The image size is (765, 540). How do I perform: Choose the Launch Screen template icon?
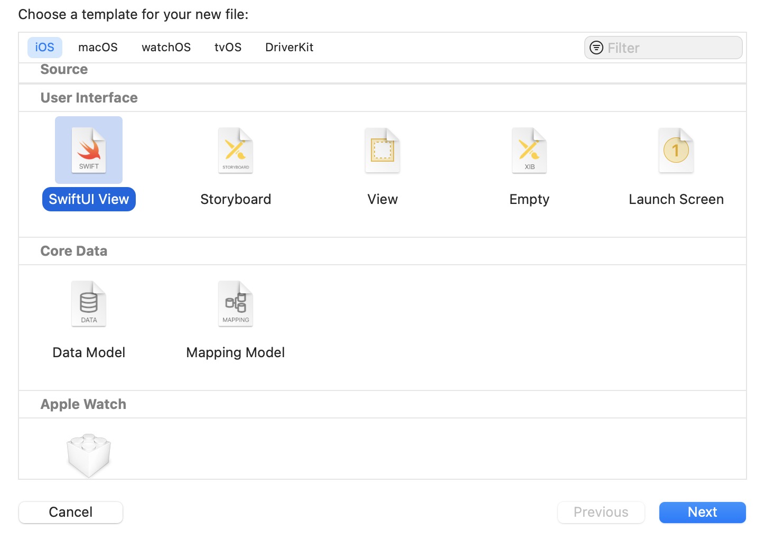pyautogui.click(x=676, y=151)
